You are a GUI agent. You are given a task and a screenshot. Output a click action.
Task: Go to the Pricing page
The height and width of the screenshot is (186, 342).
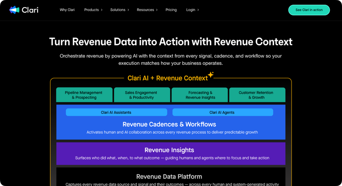[x=171, y=10]
